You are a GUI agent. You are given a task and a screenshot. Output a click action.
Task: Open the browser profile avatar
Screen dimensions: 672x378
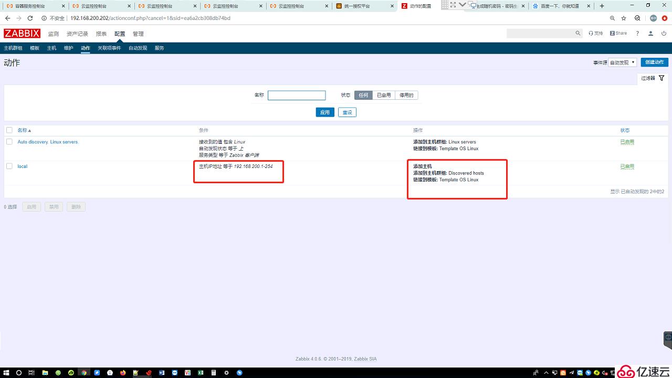point(654,18)
